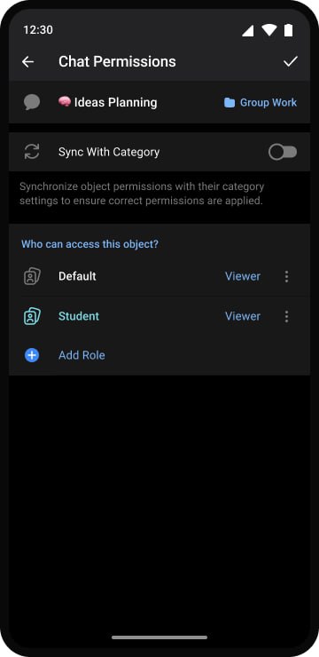The image size is (319, 657).
Task: Change the Student role's Viewer permission
Action: 243,316
